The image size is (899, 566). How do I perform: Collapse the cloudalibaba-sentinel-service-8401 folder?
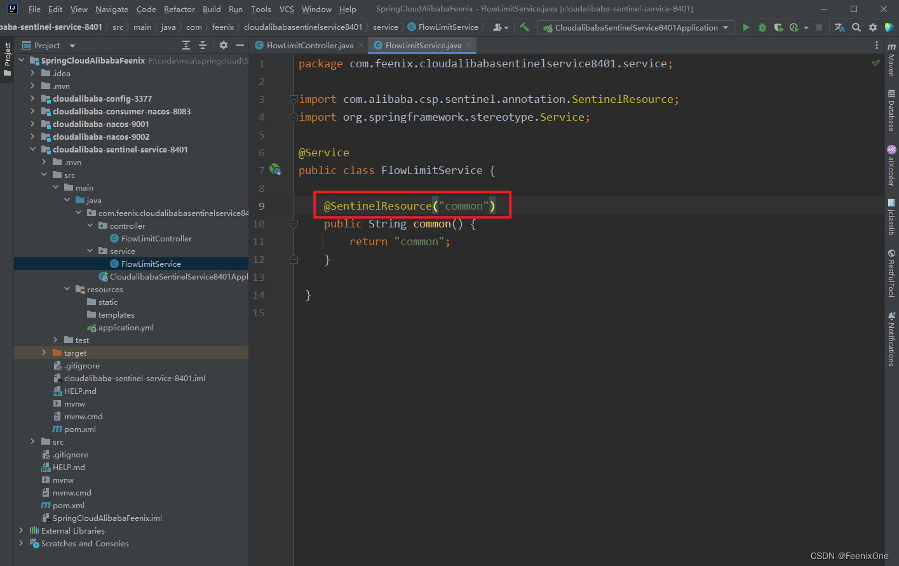[x=32, y=149]
